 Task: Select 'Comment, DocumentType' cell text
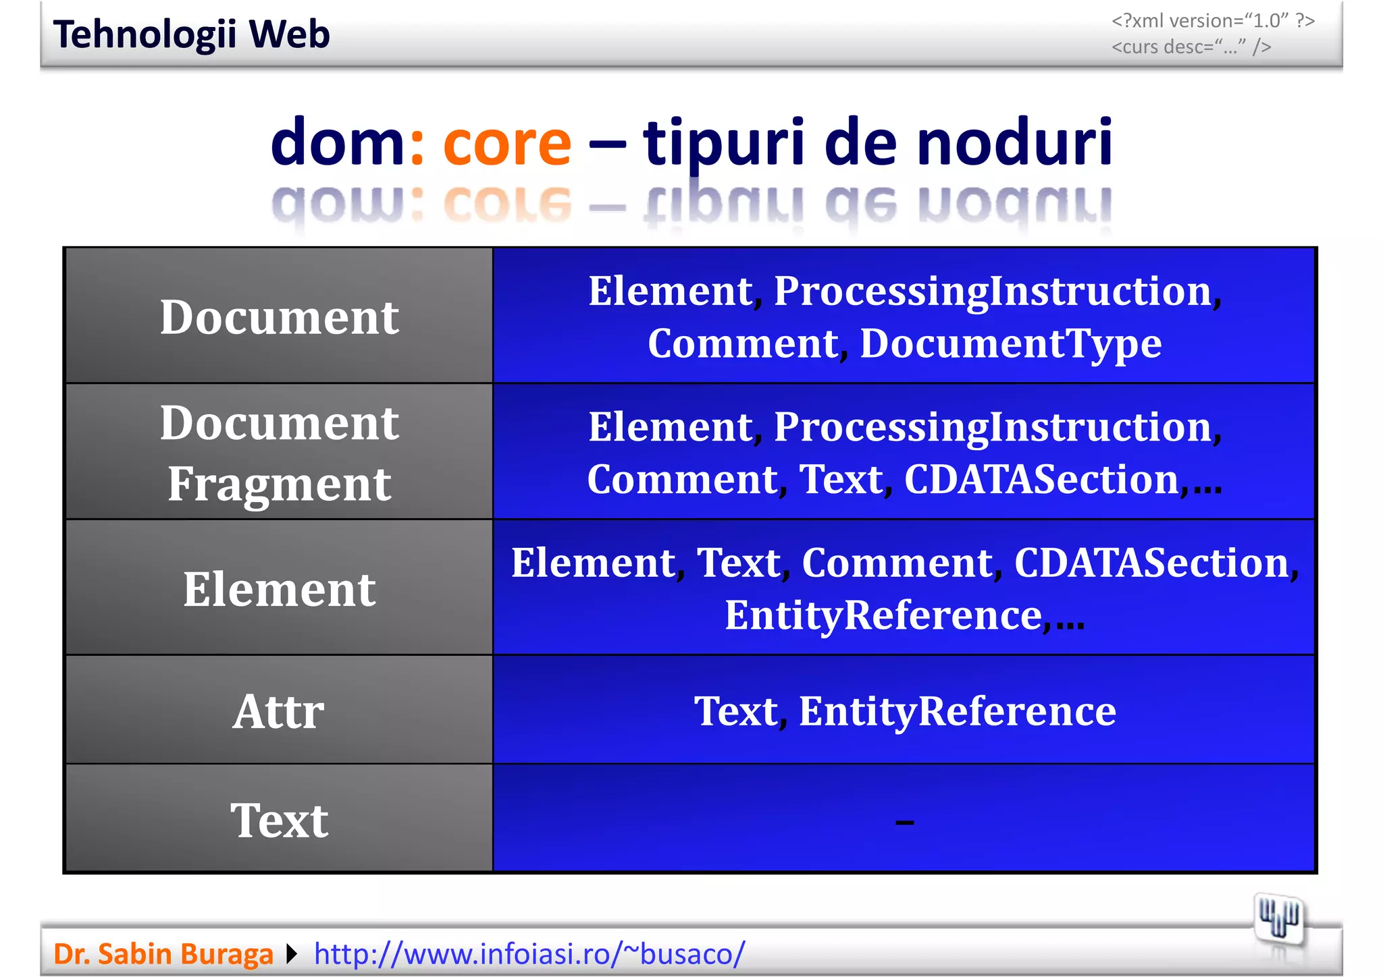pos(905,343)
